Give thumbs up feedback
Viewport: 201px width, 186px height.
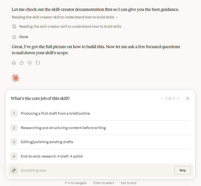point(21,63)
